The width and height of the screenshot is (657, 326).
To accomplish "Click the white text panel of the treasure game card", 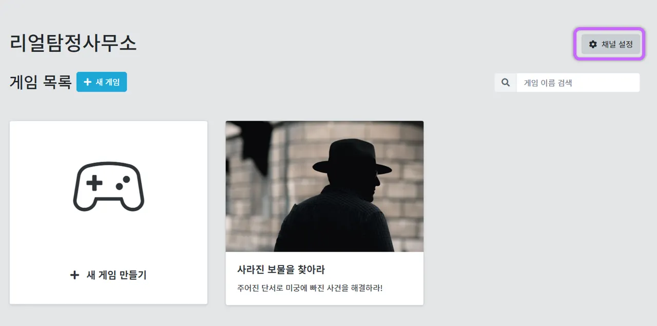I will tap(324, 278).
